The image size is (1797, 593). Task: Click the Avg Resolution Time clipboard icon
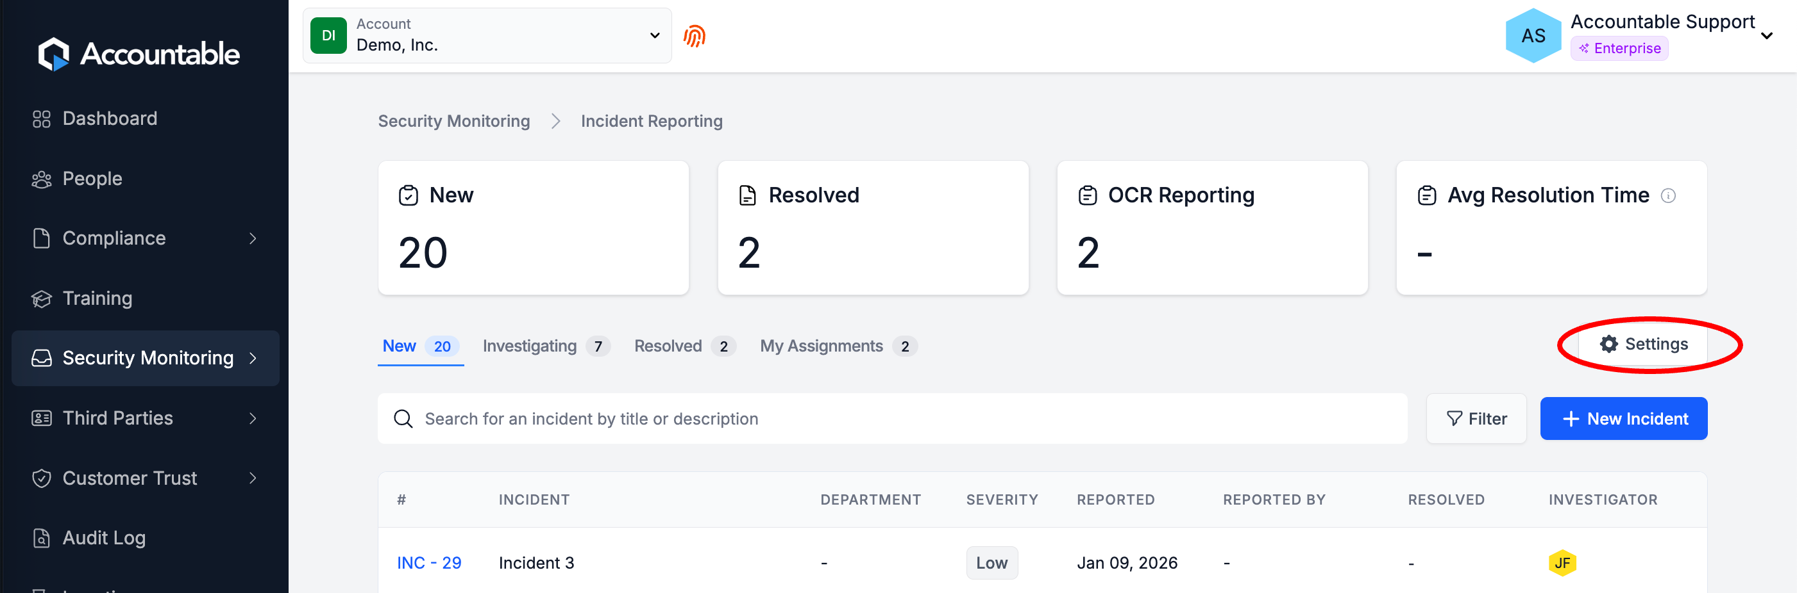[x=1426, y=196]
